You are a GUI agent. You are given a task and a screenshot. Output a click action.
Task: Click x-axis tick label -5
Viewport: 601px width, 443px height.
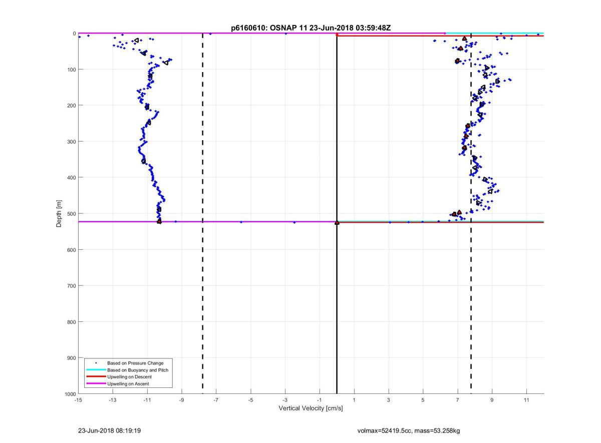[x=250, y=400]
